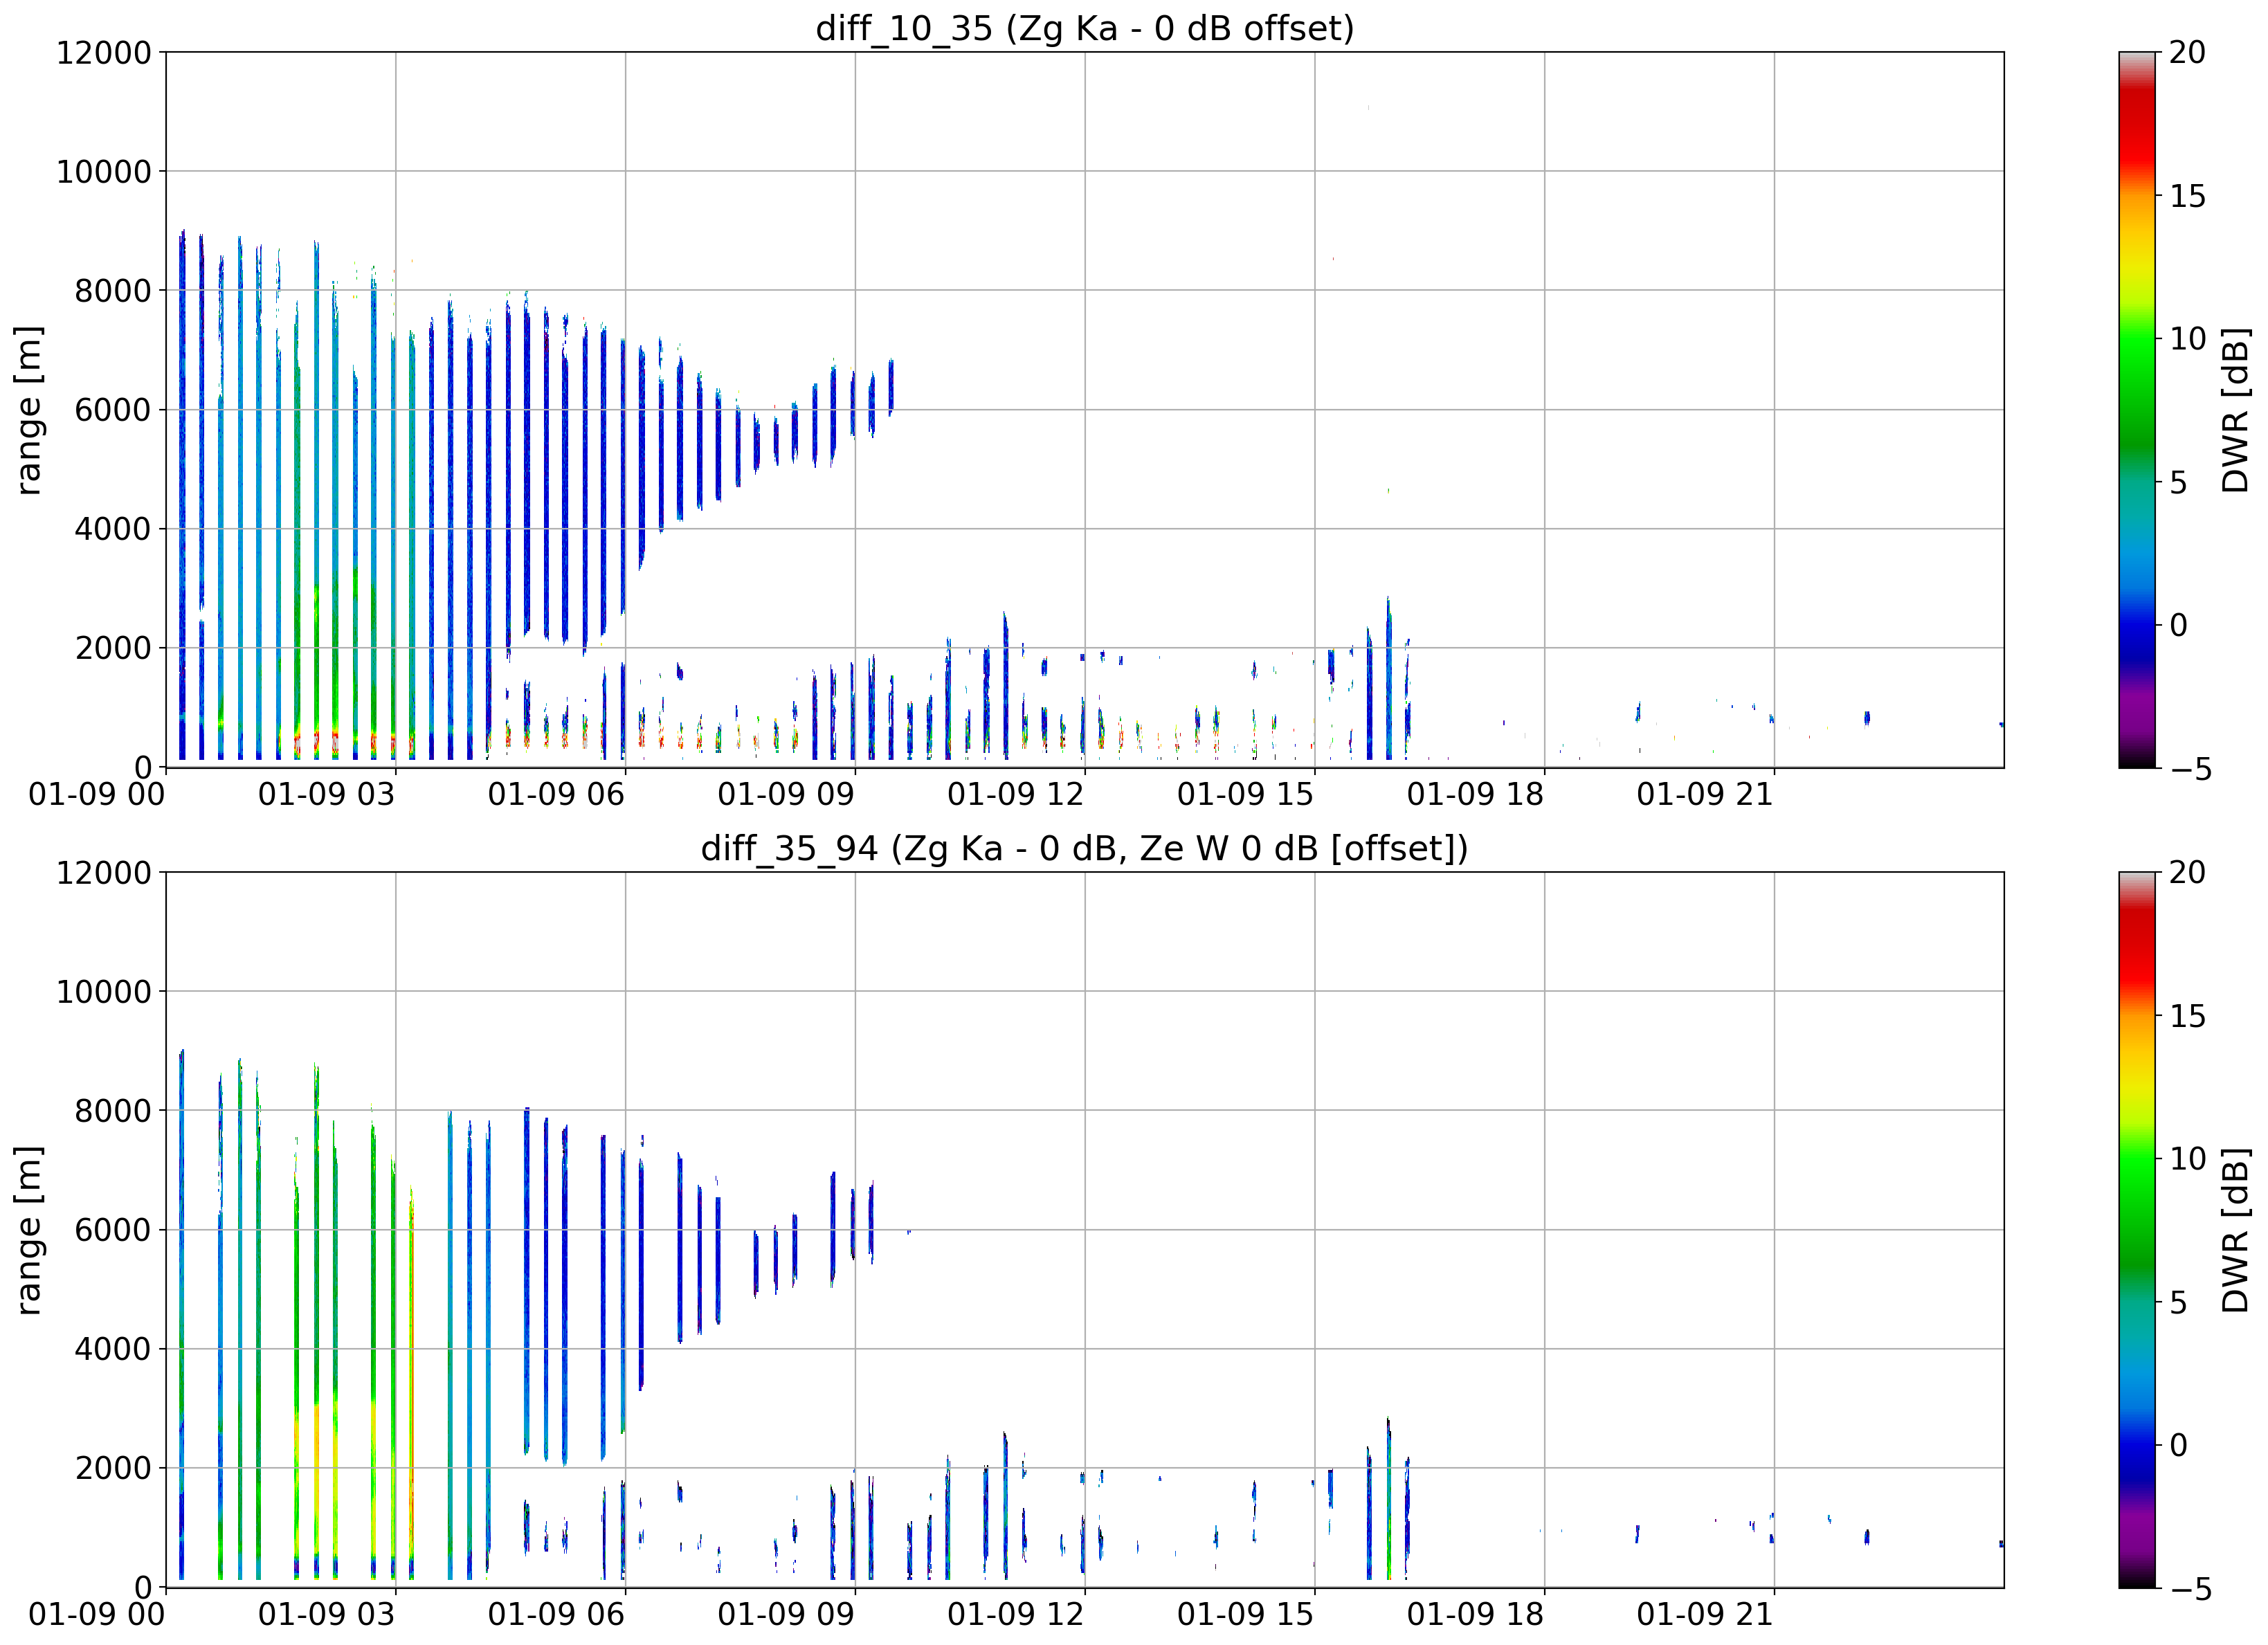
Task: Click y-axis tick "12000" on the diff_35_94 plot
Action: pyautogui.click(x=103, y=872)
